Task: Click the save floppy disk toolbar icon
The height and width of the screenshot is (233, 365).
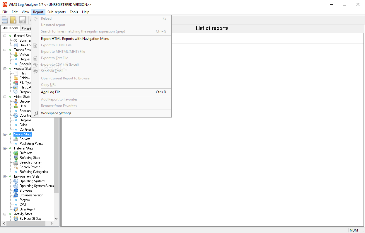Action: tap(23, 20)
